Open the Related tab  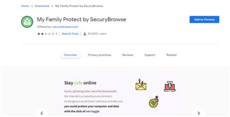[171, 55]
